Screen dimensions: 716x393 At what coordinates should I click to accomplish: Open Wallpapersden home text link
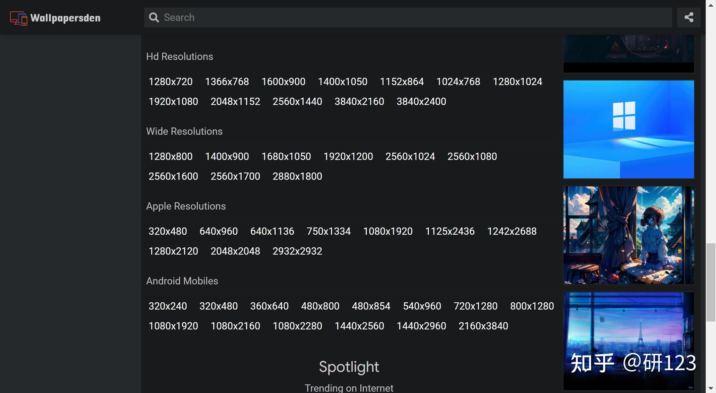click(65, 18)
